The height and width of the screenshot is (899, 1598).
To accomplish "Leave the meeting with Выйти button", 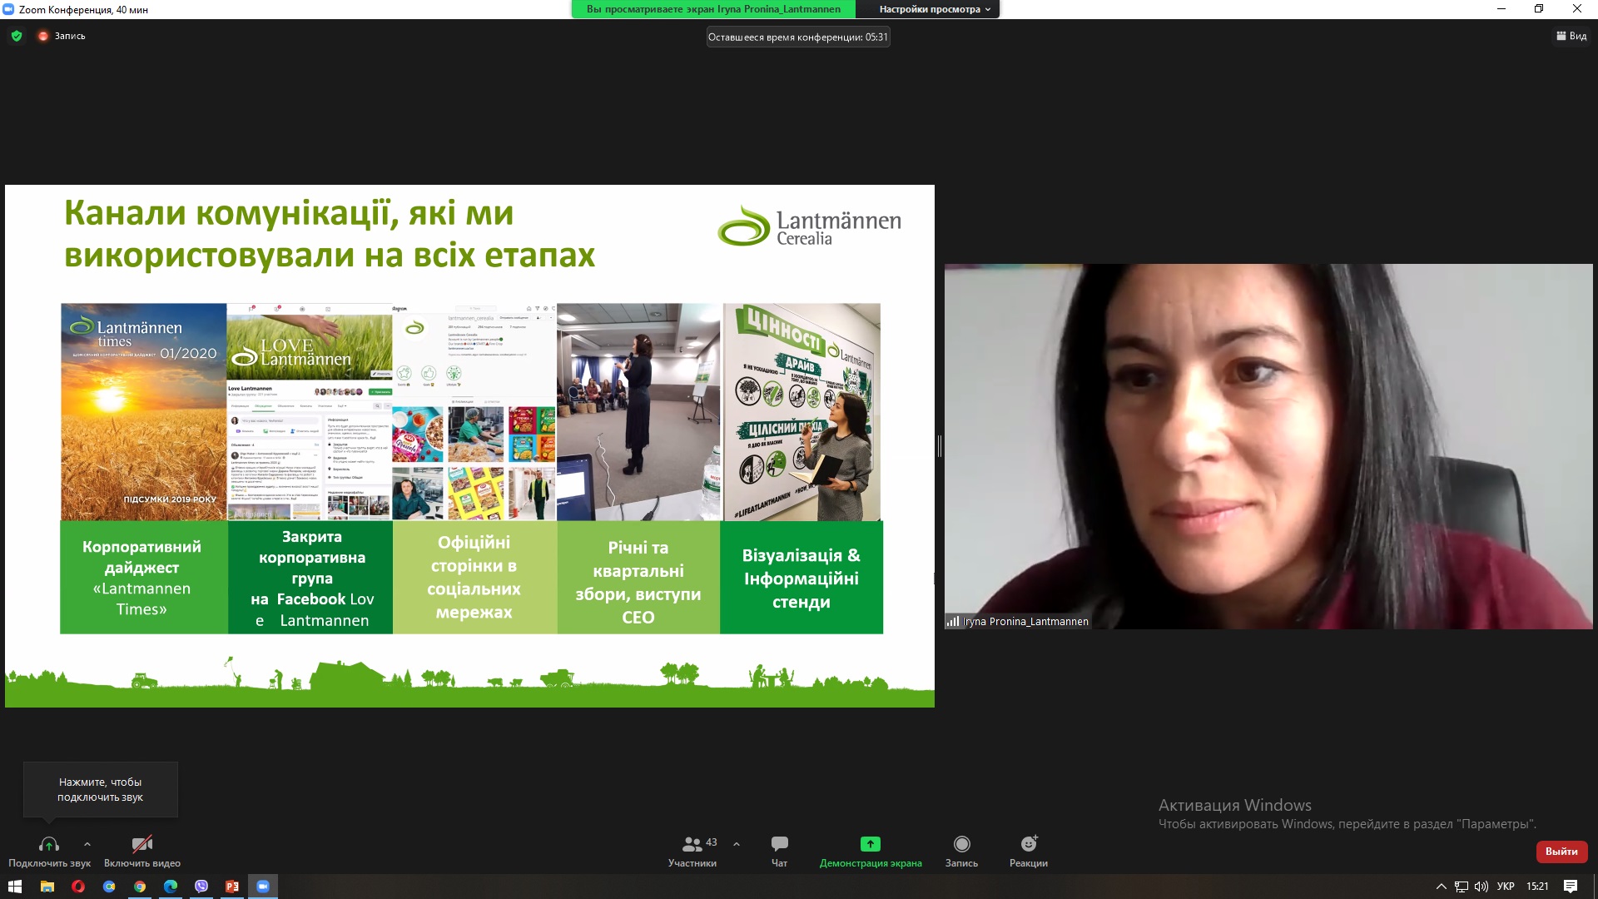I will [x=1561, y=851].
